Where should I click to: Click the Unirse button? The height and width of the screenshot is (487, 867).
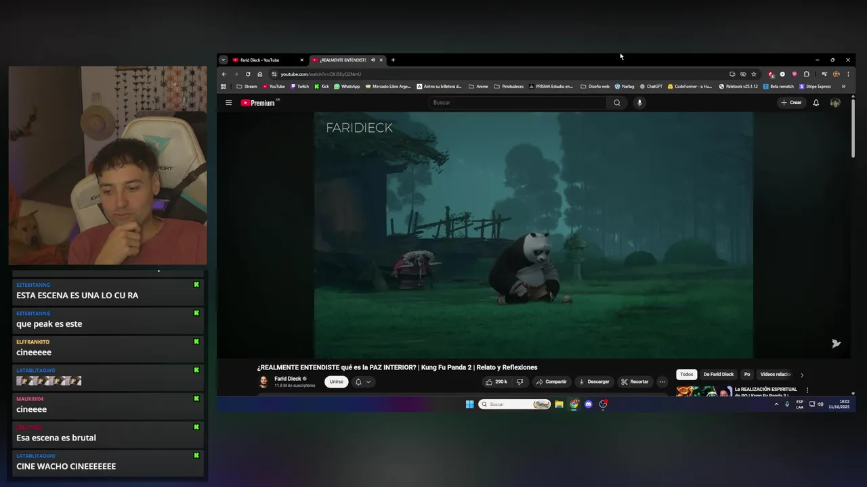pyautogui.click(x=337, y=381)
